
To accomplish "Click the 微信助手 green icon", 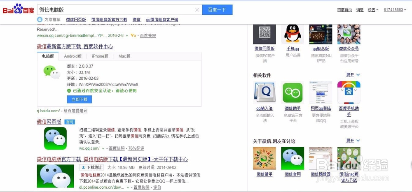I will [293, 93].
